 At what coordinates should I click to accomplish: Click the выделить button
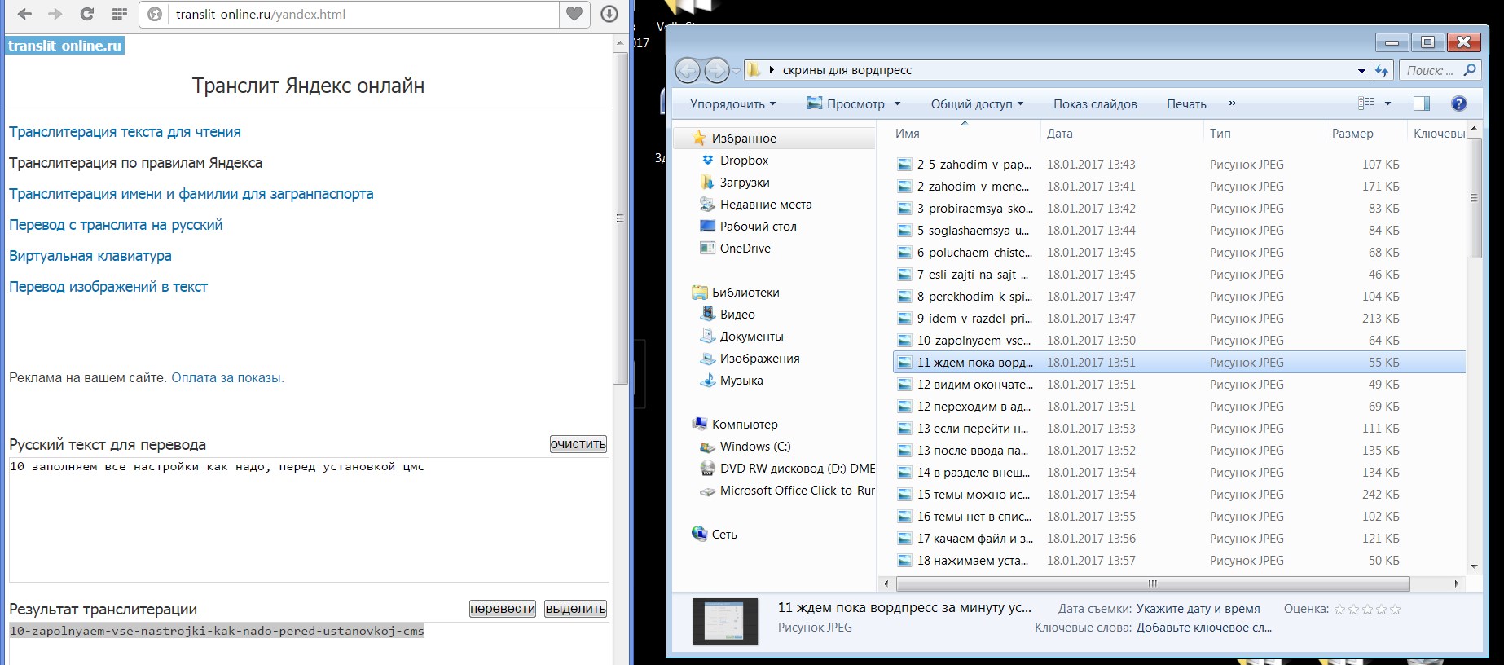click(x=576, y=609)
